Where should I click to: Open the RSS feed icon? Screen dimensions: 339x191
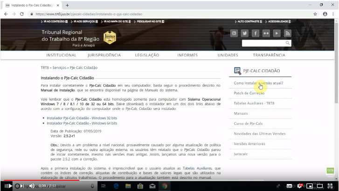[x=287, y=33]
